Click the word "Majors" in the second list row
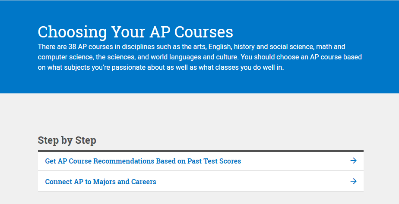 coord(104,182)
